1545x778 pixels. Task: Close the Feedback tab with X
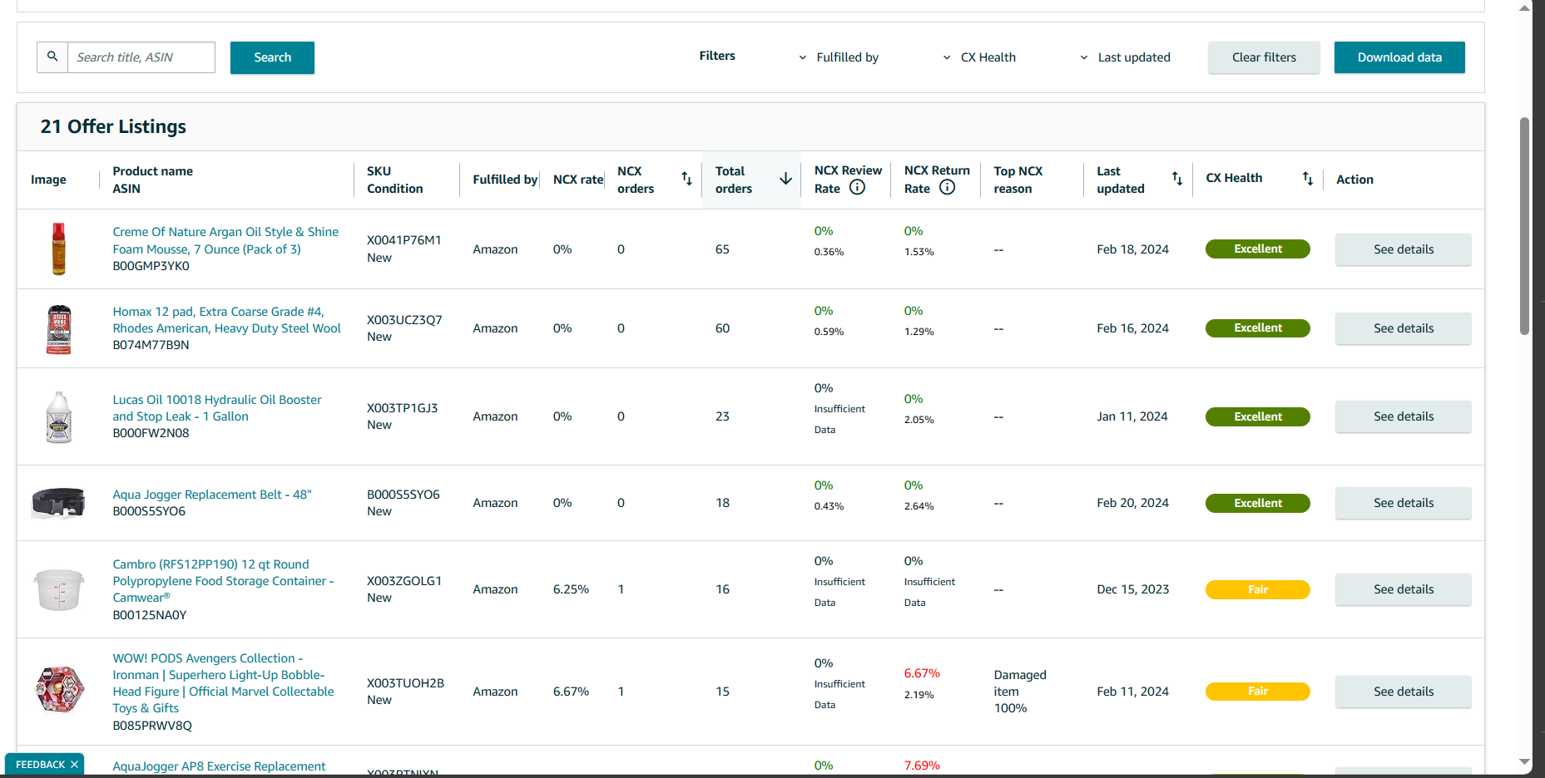74,765
